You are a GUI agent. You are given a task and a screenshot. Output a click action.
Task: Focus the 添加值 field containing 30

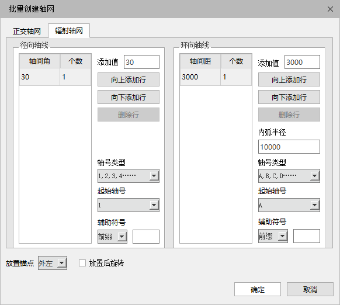(x=141, y=62)
